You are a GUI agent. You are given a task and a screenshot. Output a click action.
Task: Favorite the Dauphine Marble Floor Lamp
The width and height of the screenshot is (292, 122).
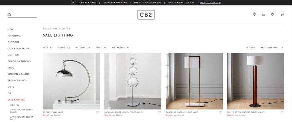220,112
